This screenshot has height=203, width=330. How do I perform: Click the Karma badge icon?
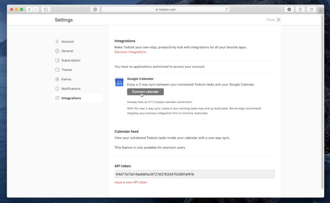tap(57, 79)
